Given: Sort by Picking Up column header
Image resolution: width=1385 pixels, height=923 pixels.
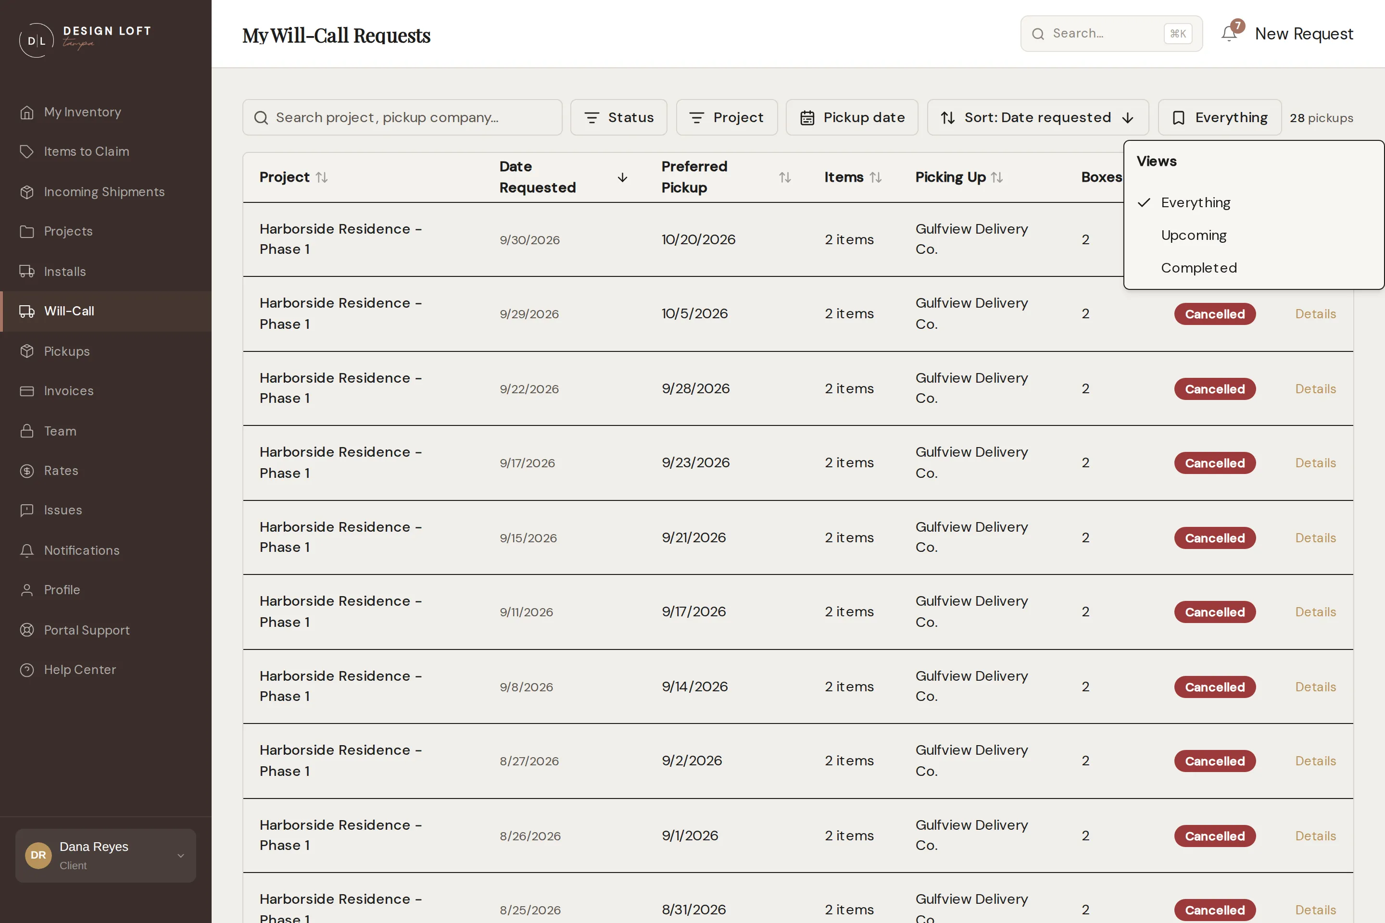Looking at the screenshot, I should [958, 176].
